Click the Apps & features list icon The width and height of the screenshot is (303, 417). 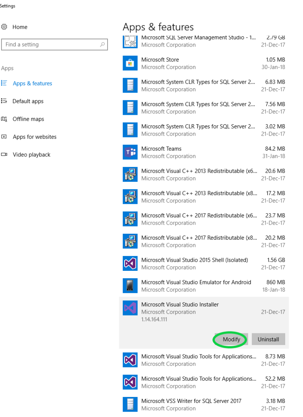(x=4, y=83)
